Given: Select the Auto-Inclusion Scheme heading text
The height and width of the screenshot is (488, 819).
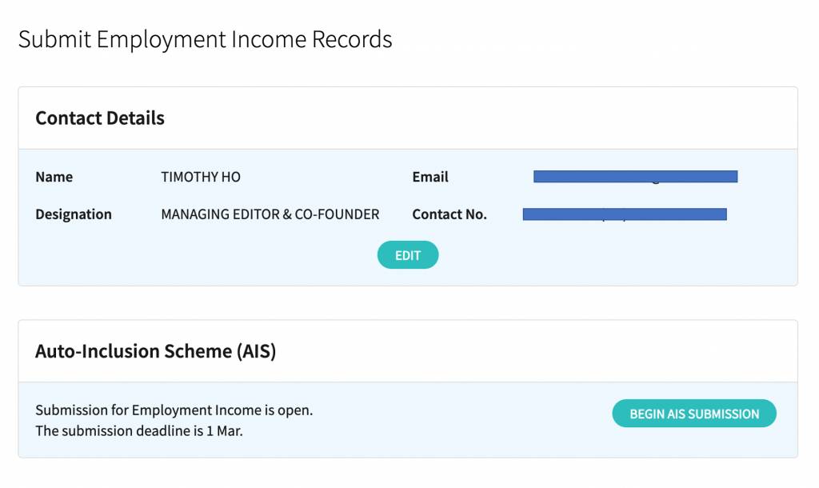Looking at the screenshot, I should coord(155,351).
